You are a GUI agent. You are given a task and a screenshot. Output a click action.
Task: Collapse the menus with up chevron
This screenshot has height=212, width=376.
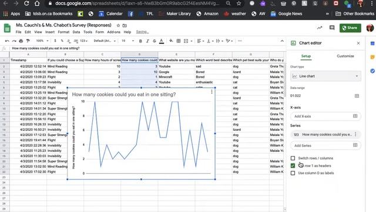tap(282, 41)
